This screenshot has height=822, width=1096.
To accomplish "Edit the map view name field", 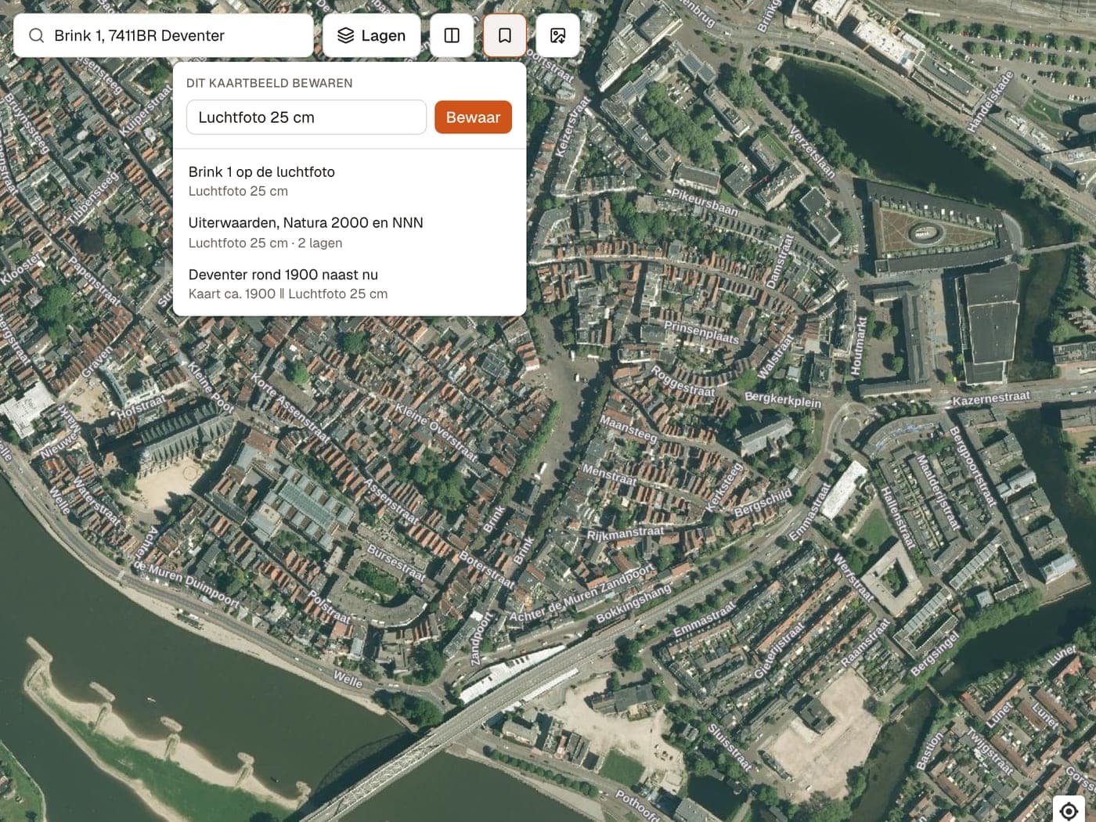I will [x=306, y=117].
